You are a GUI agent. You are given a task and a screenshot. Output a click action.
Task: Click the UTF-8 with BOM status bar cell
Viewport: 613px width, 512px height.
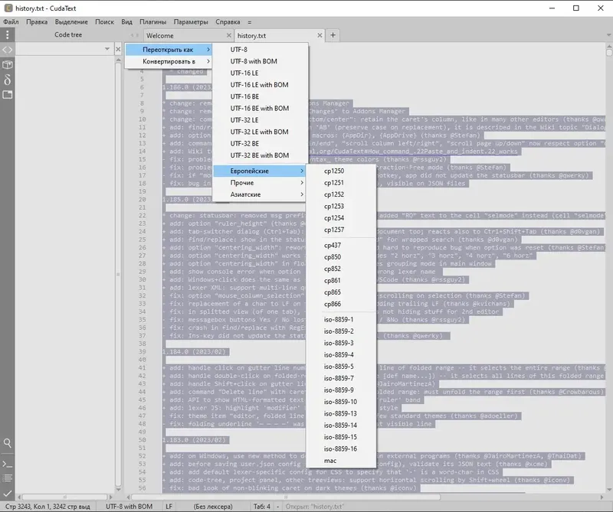tap(129, 506)
